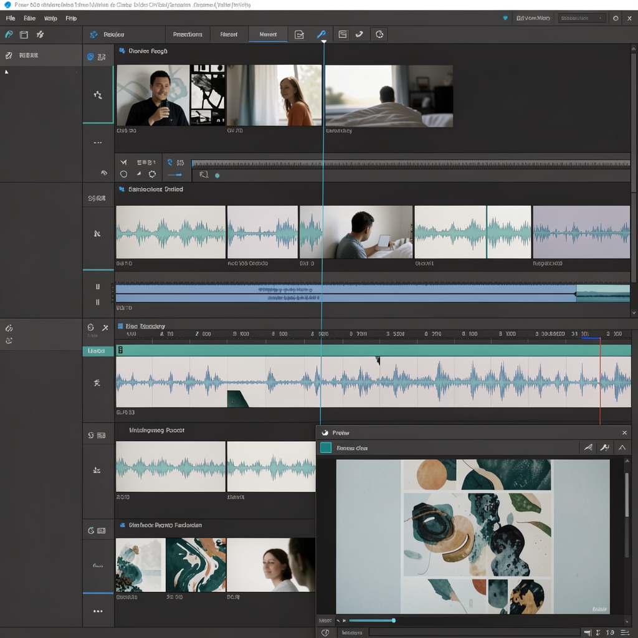This screenshot has height=638, width=638.
Task: Collapse the Preview panel with the chevron up
Action: (x=622, y=447)
